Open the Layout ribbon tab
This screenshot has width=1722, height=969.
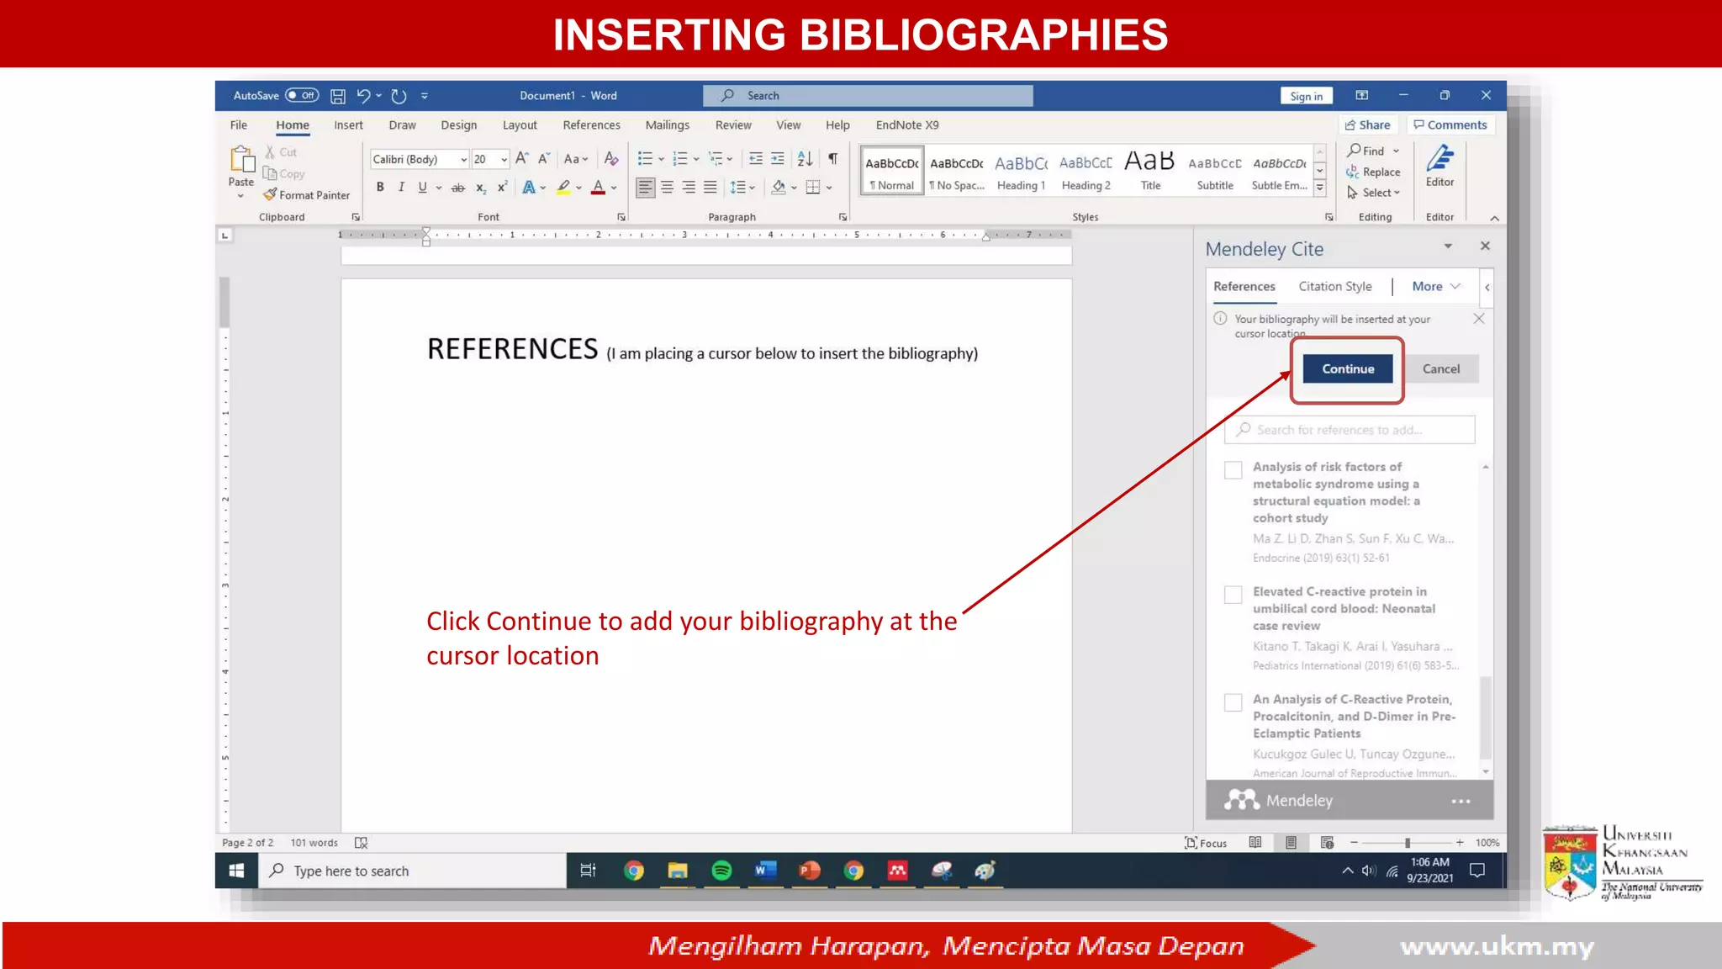(520, 124)
